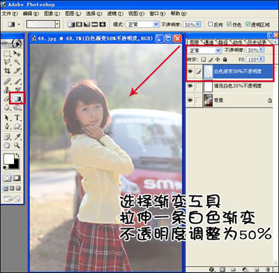Select the Crop tool
Viewport: 279px width, 273px height.
point(7,71)
